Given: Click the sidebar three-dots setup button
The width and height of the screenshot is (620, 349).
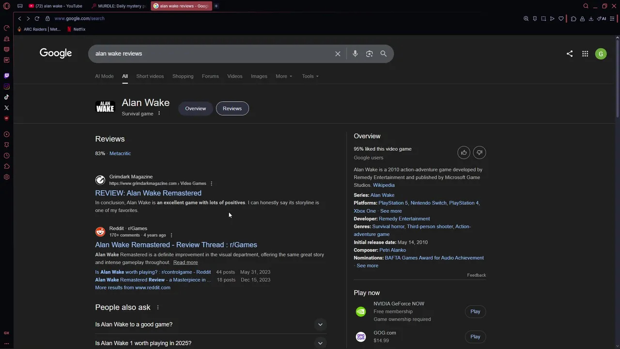Looking at the screenshot, I should click(6, 343).
